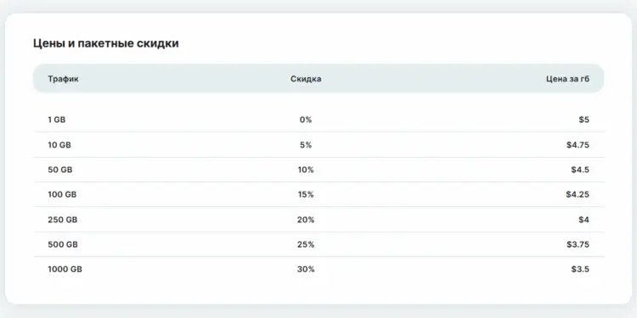Click the 0% discount value
Viewport: 637px width, 318px height.
pyautogui.click(x=306, y=120)
